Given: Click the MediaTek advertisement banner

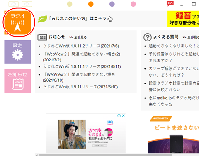Looking at the screenshot, I should [173, 134].
